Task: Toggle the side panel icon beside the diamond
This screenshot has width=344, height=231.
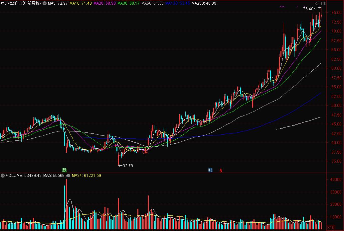Action: (323, 3)
